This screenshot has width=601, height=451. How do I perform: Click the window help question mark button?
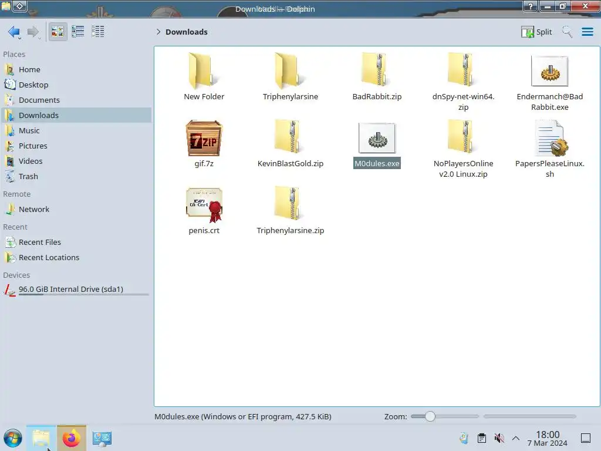tap(531, 6)
